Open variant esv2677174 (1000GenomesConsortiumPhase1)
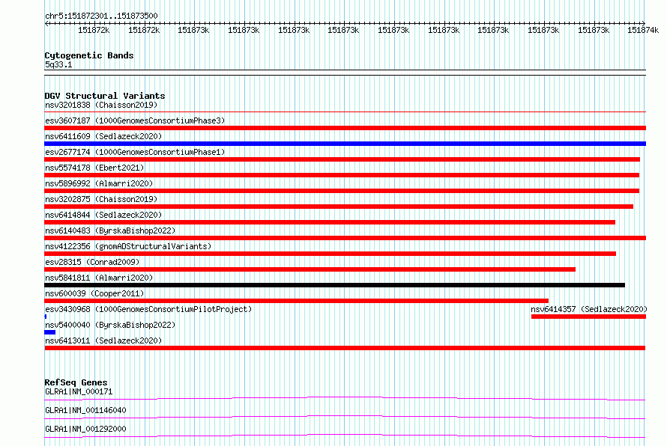 click(135, 152)
